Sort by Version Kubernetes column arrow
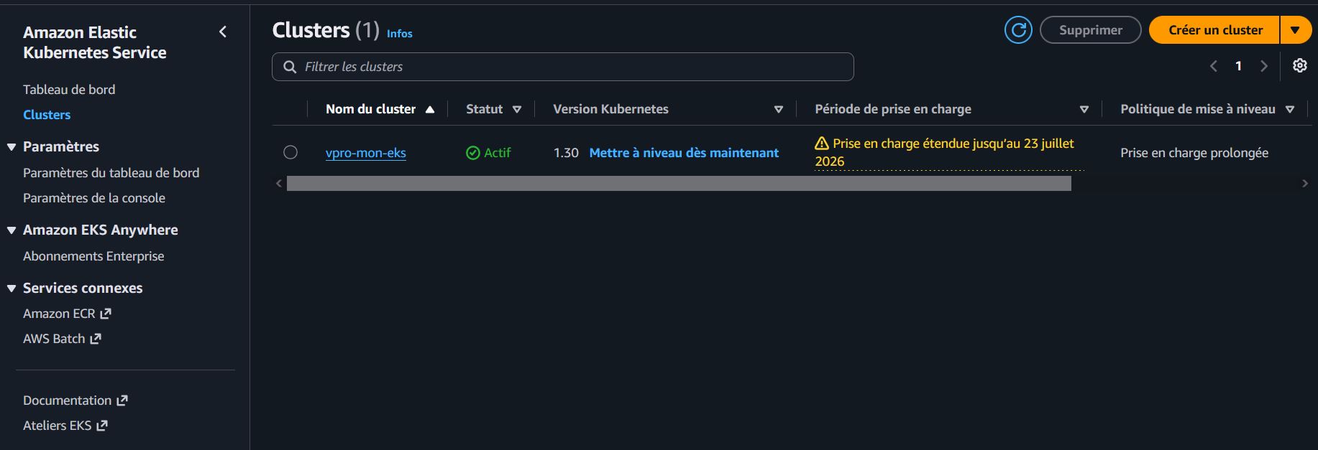 [779, 110]
